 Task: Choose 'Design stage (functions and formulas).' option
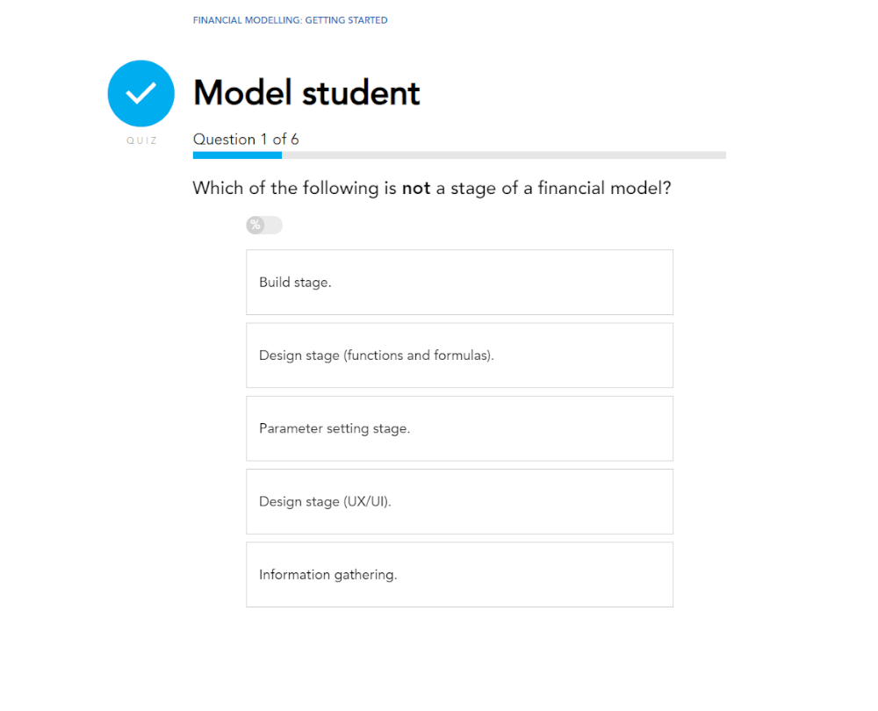point(459,355)
